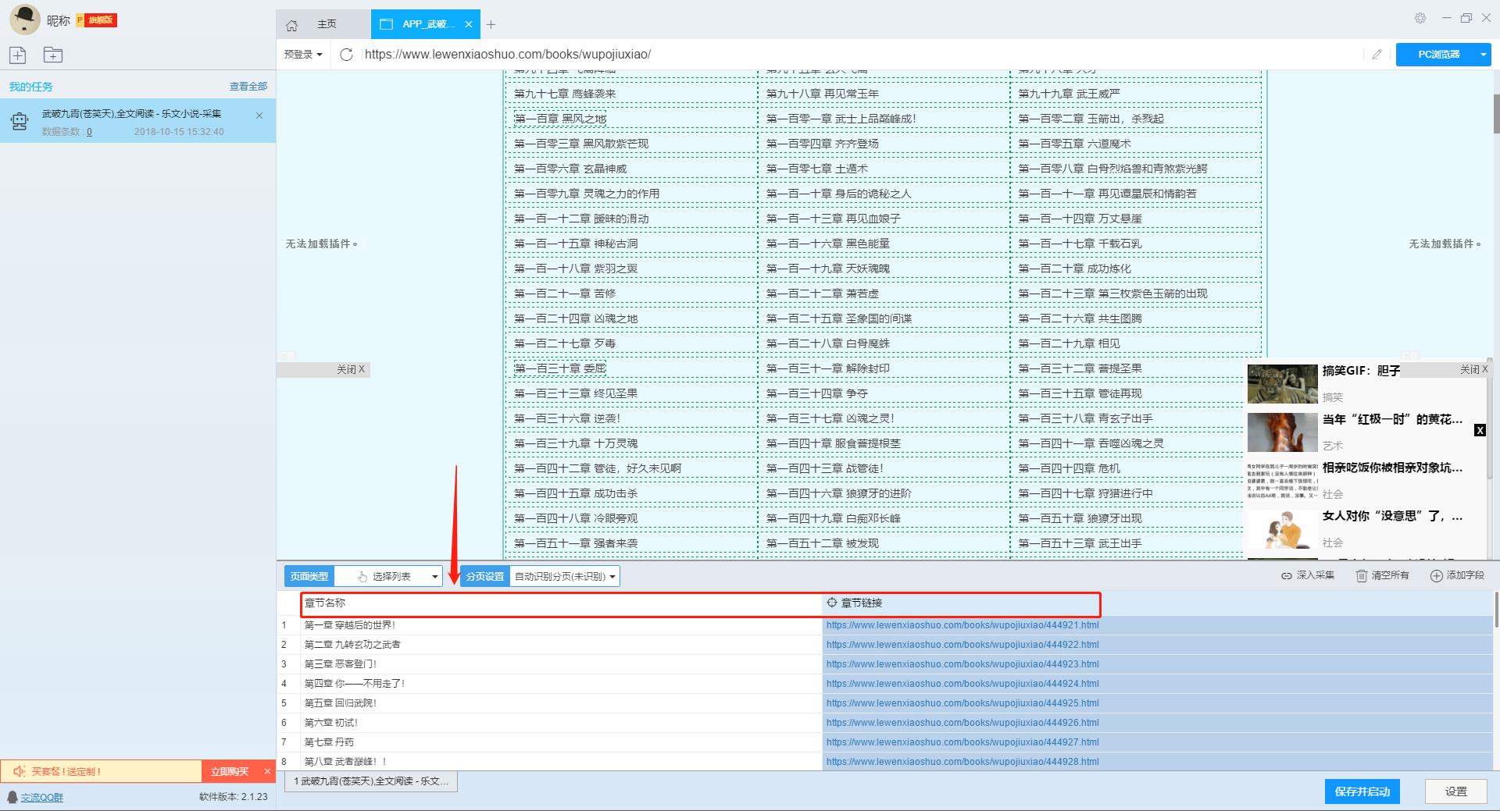Click chapter 第一百零四章 齐齐登场
Viewport: 1500px width, 811px height.
click(x=823, y=144)
